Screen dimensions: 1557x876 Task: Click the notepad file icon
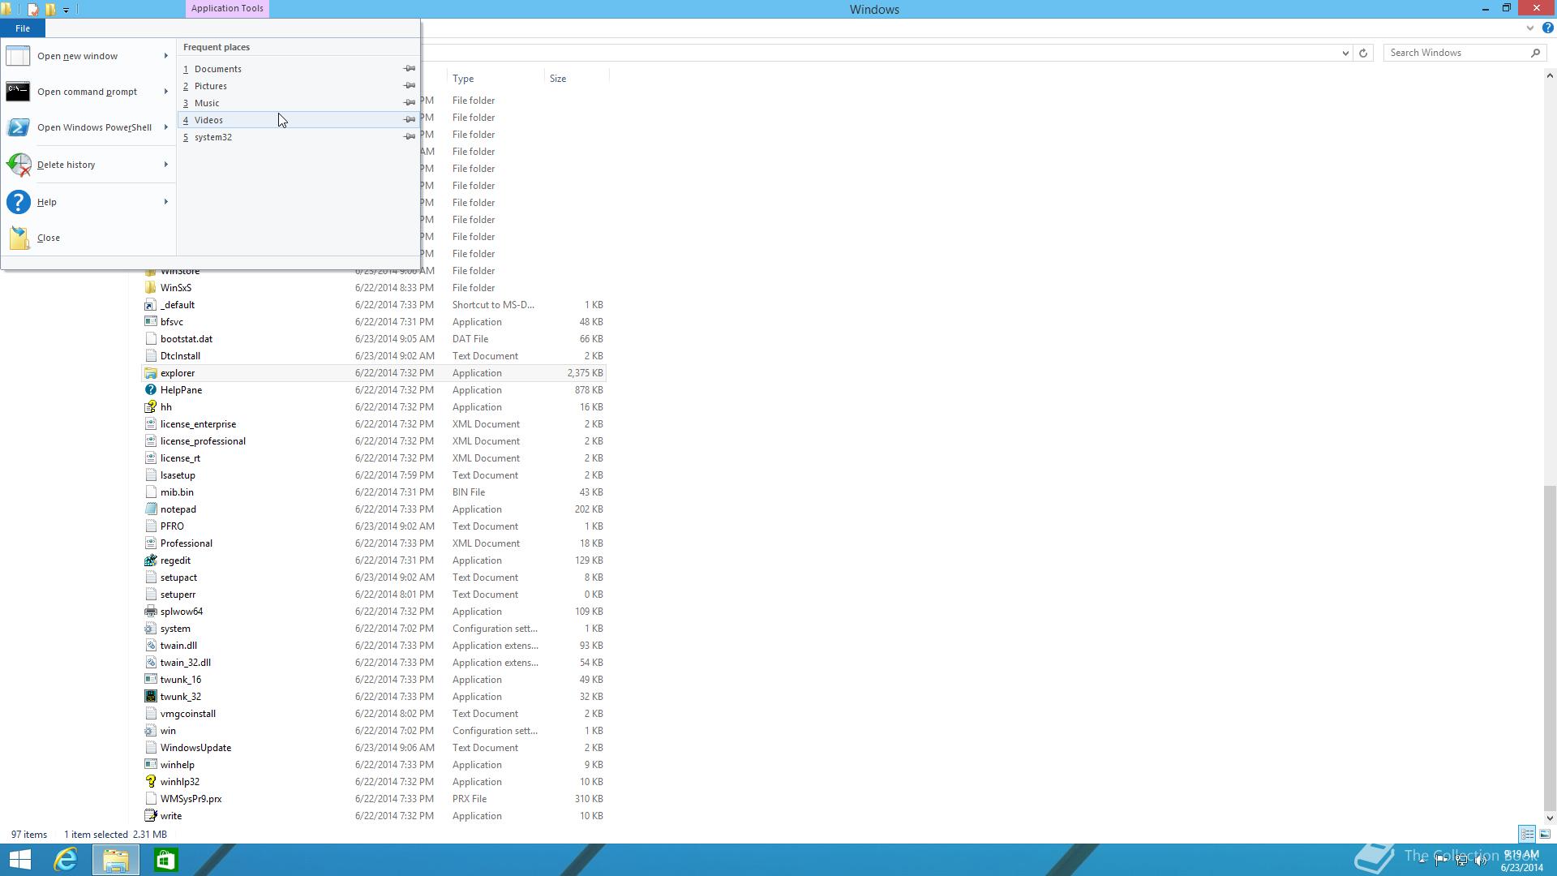(150, 509)
